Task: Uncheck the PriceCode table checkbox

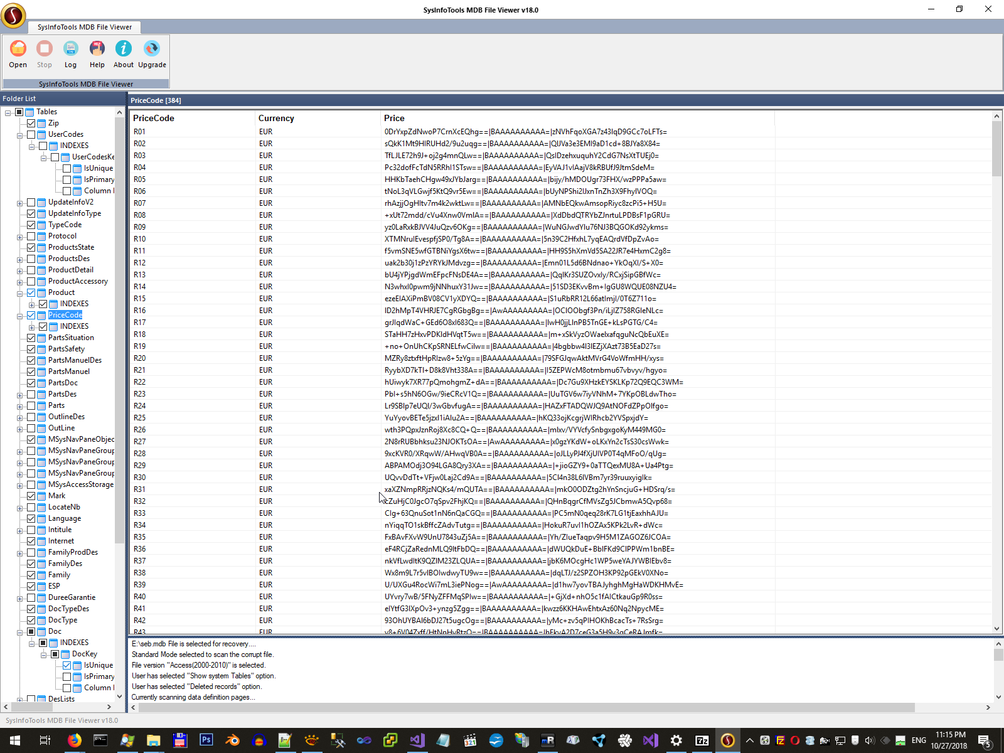Action: 31,315
